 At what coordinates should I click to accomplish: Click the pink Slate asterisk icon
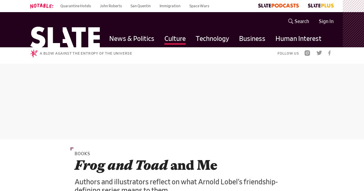coord(34,53)
